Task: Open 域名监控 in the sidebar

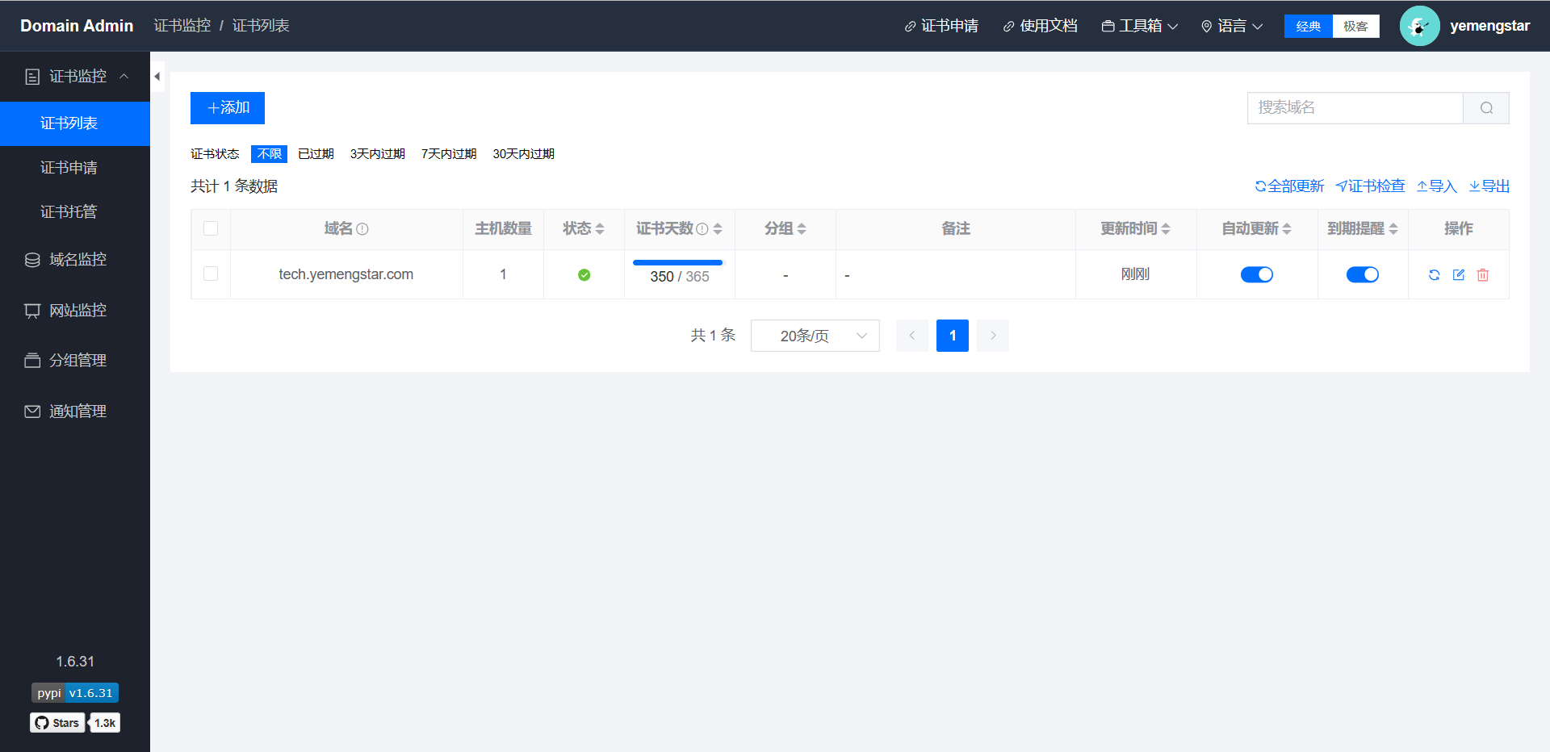Action: (77, 260)
